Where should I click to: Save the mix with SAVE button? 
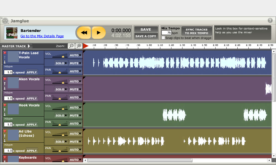[146, 29]
